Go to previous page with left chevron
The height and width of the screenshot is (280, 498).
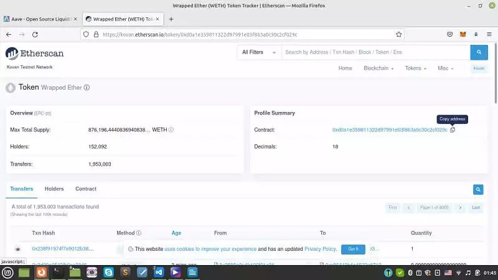408,208
